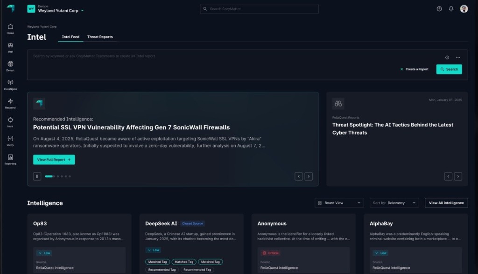Viewport: 478px width, 274px height.
Task: Open the Sort by Relevancy dropdown
Action: coord(394,203)
